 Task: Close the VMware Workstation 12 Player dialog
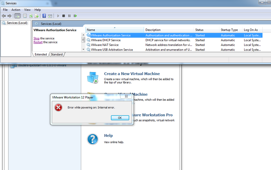[126, 96]
